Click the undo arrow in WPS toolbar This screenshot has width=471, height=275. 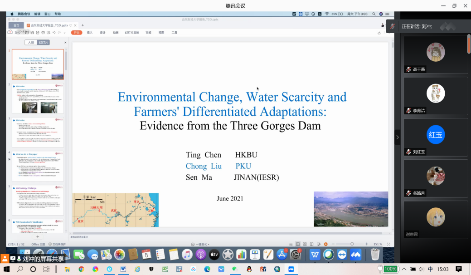point(53,33)
